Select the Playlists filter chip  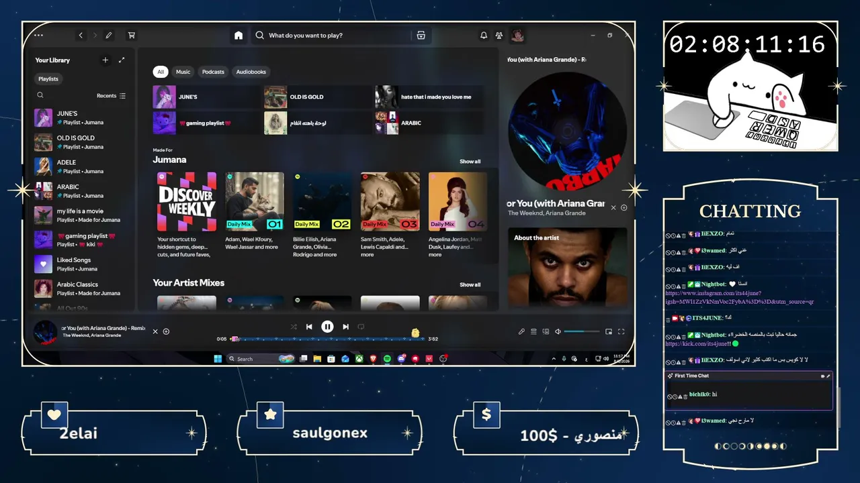pyautogui.click(x=48, y=78)
